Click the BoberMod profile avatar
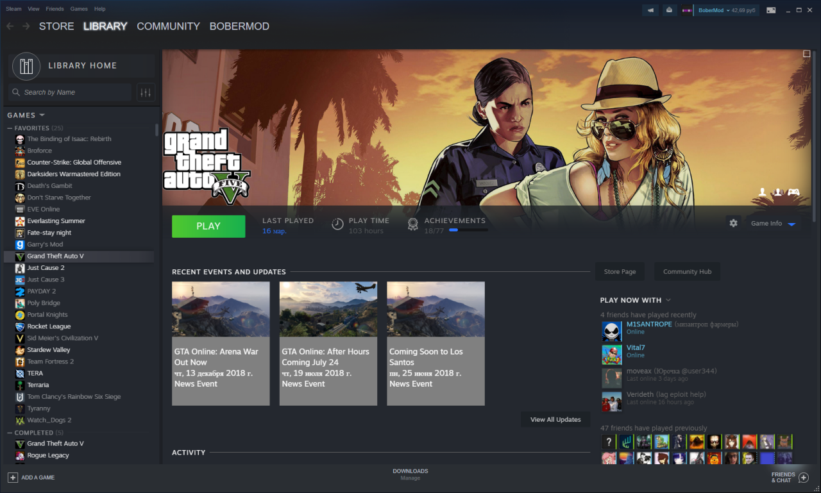The height and width of the screenshot is (493, 821). [x=688, y=10]
